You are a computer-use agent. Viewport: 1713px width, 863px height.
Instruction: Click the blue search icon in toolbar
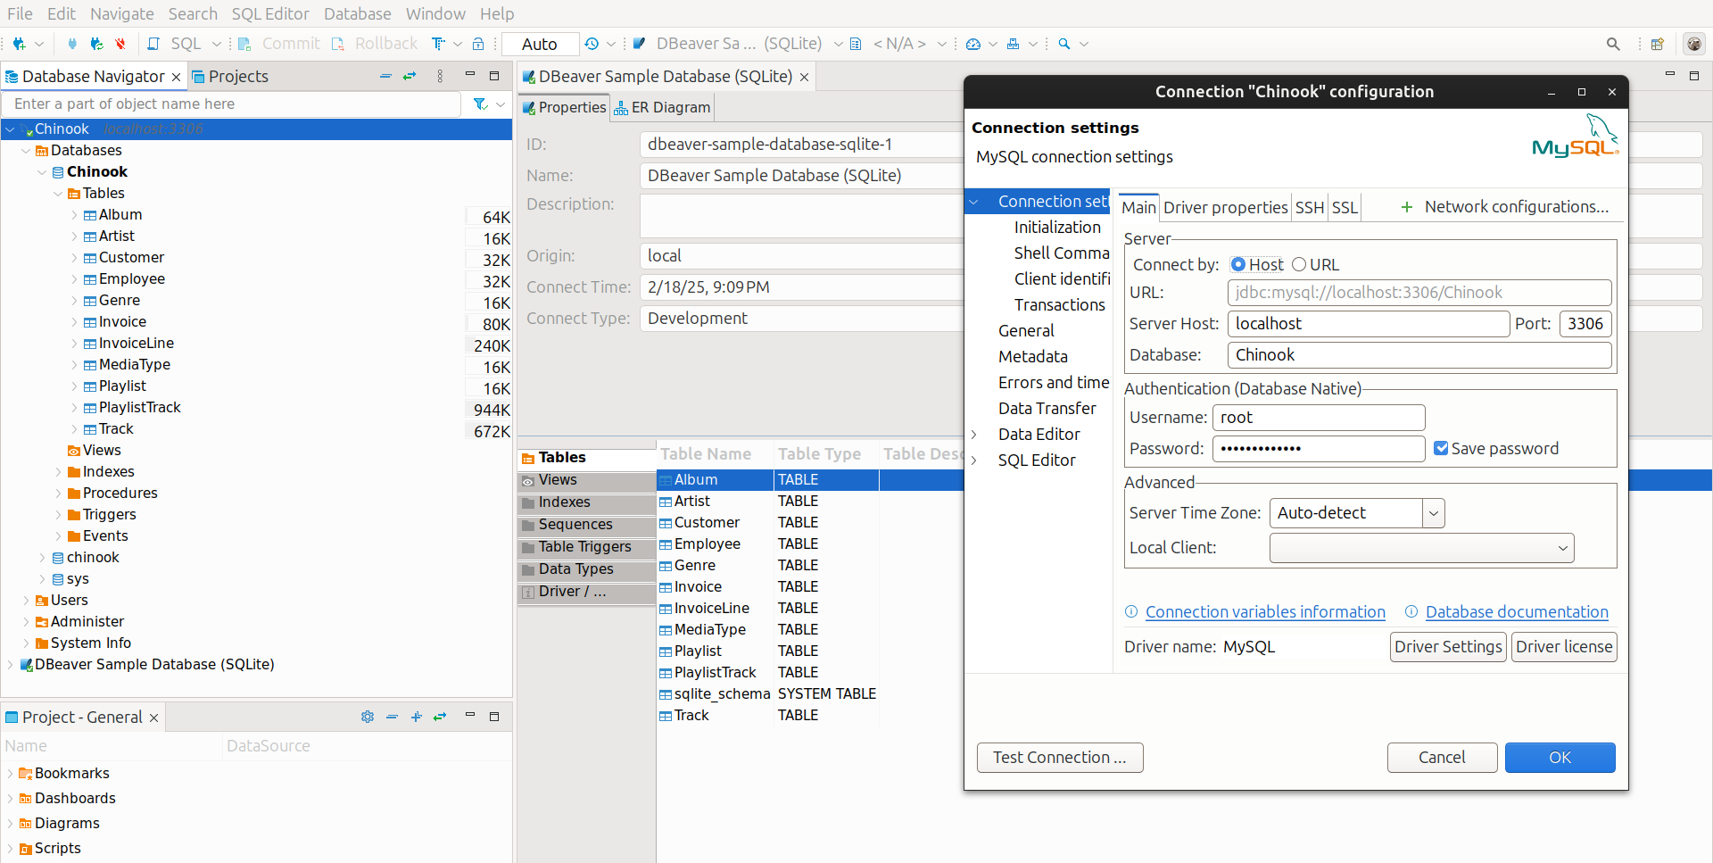coord(1064,44)
